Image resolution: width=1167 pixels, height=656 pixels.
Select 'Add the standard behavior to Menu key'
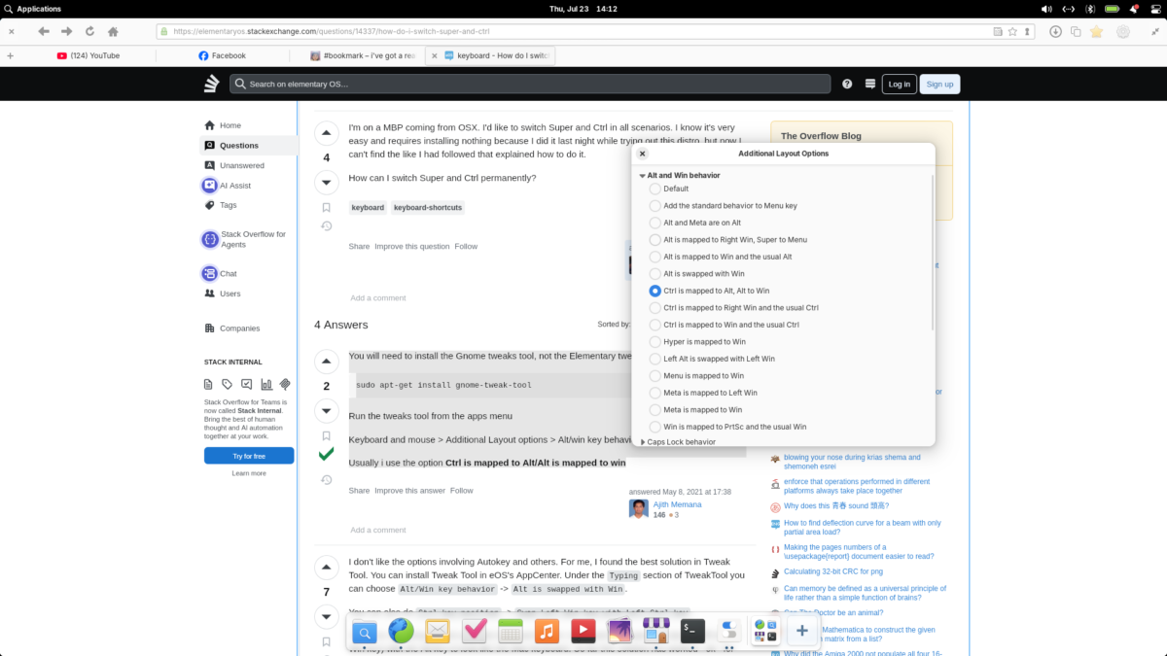point(655,206)
